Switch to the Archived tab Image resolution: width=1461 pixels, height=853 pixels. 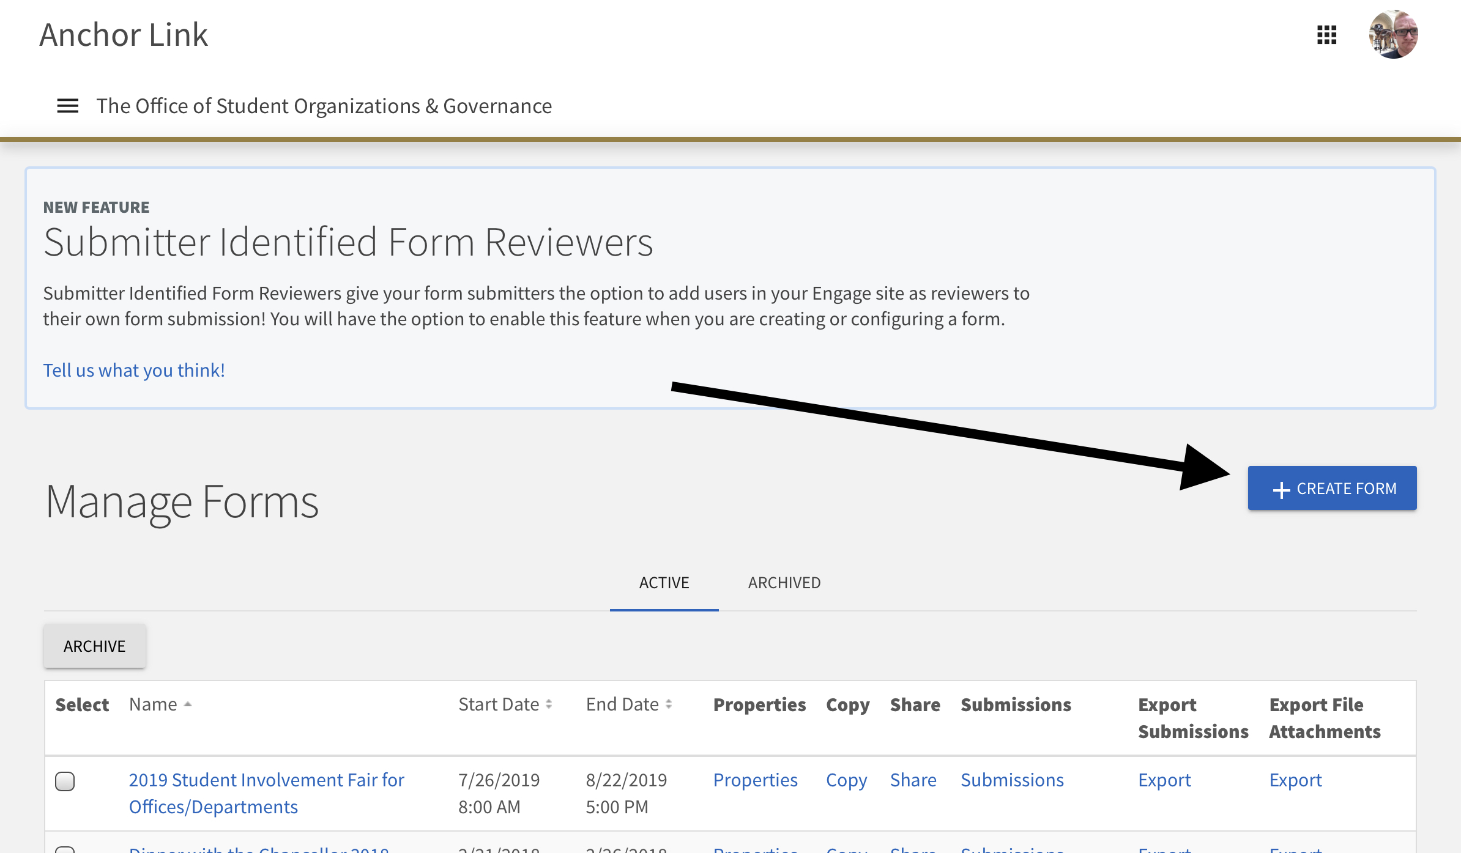[x=784, y=583]
